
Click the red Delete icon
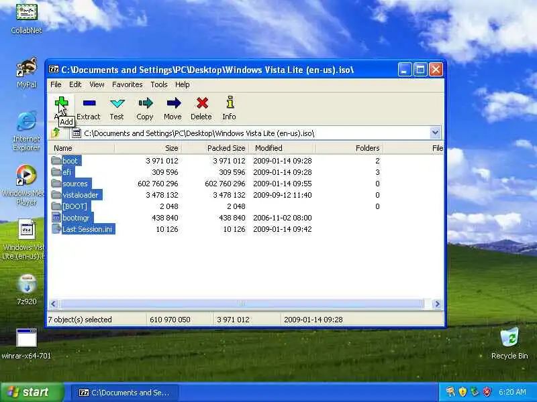[x=202, y=103]
